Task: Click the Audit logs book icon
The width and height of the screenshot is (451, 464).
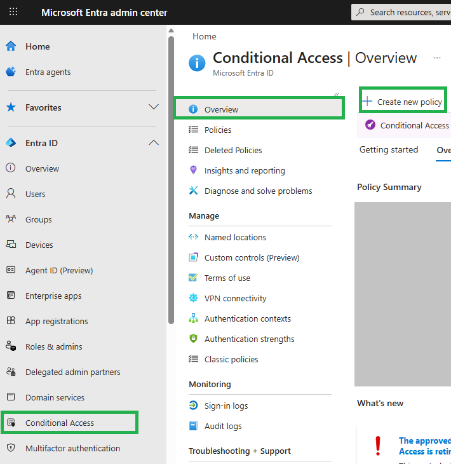Action: coord(193,426)
